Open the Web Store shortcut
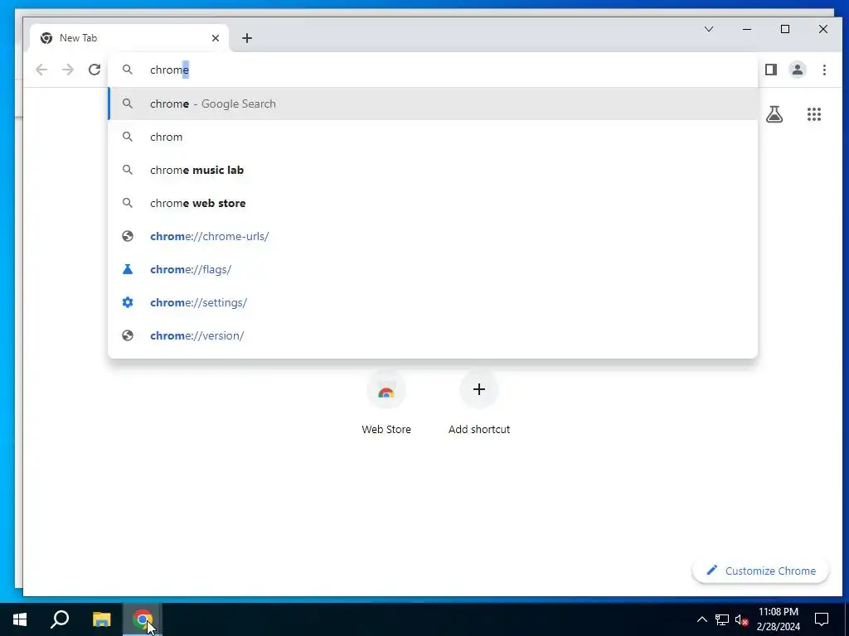This screenshot has width=849, height=636. (x=386, y=403)
